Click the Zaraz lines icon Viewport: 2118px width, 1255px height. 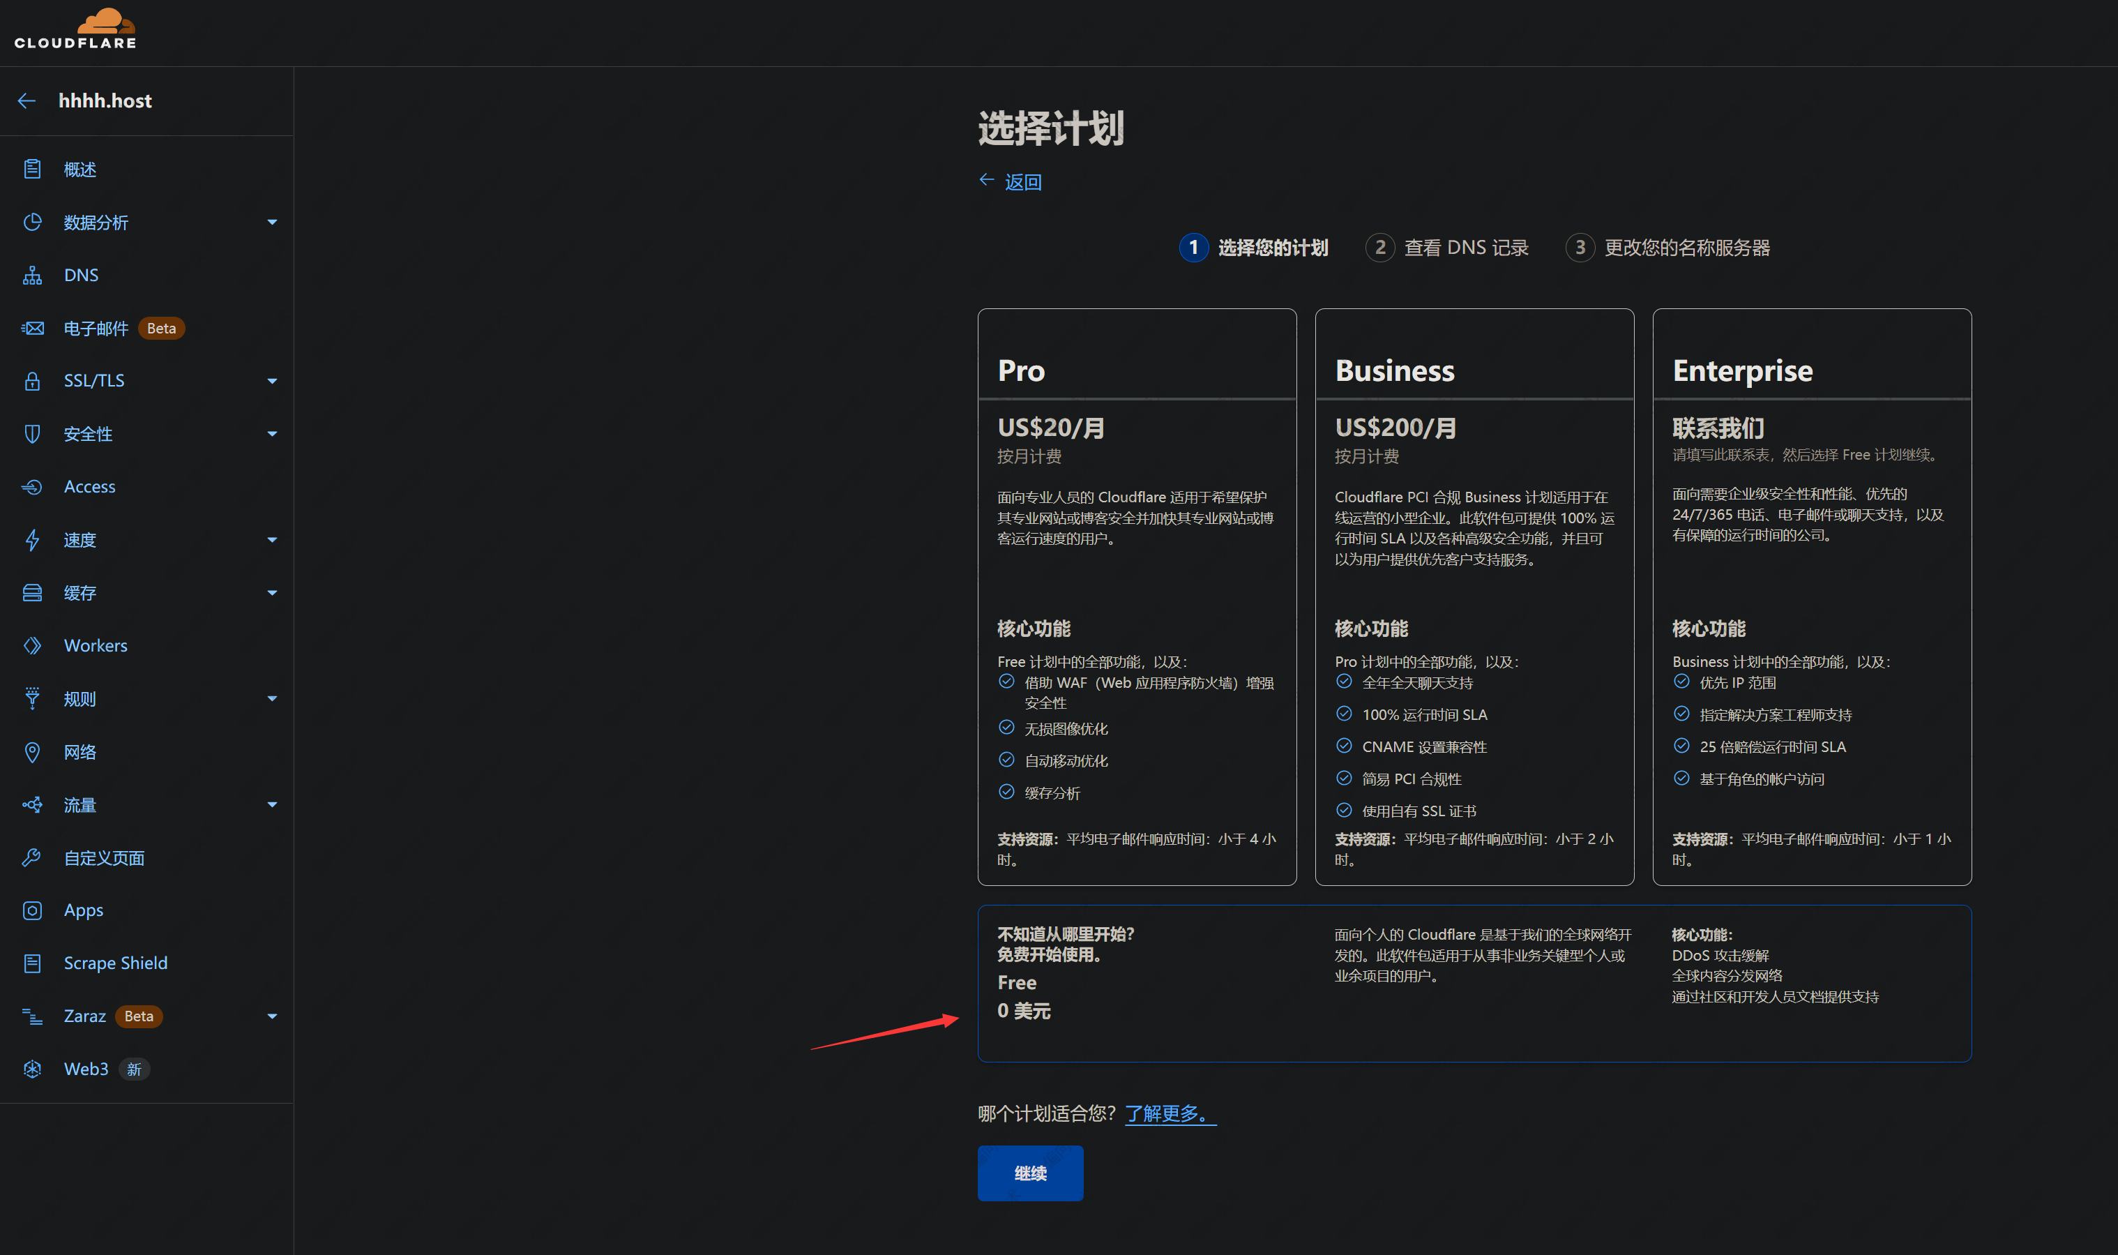pos(32,1016)
